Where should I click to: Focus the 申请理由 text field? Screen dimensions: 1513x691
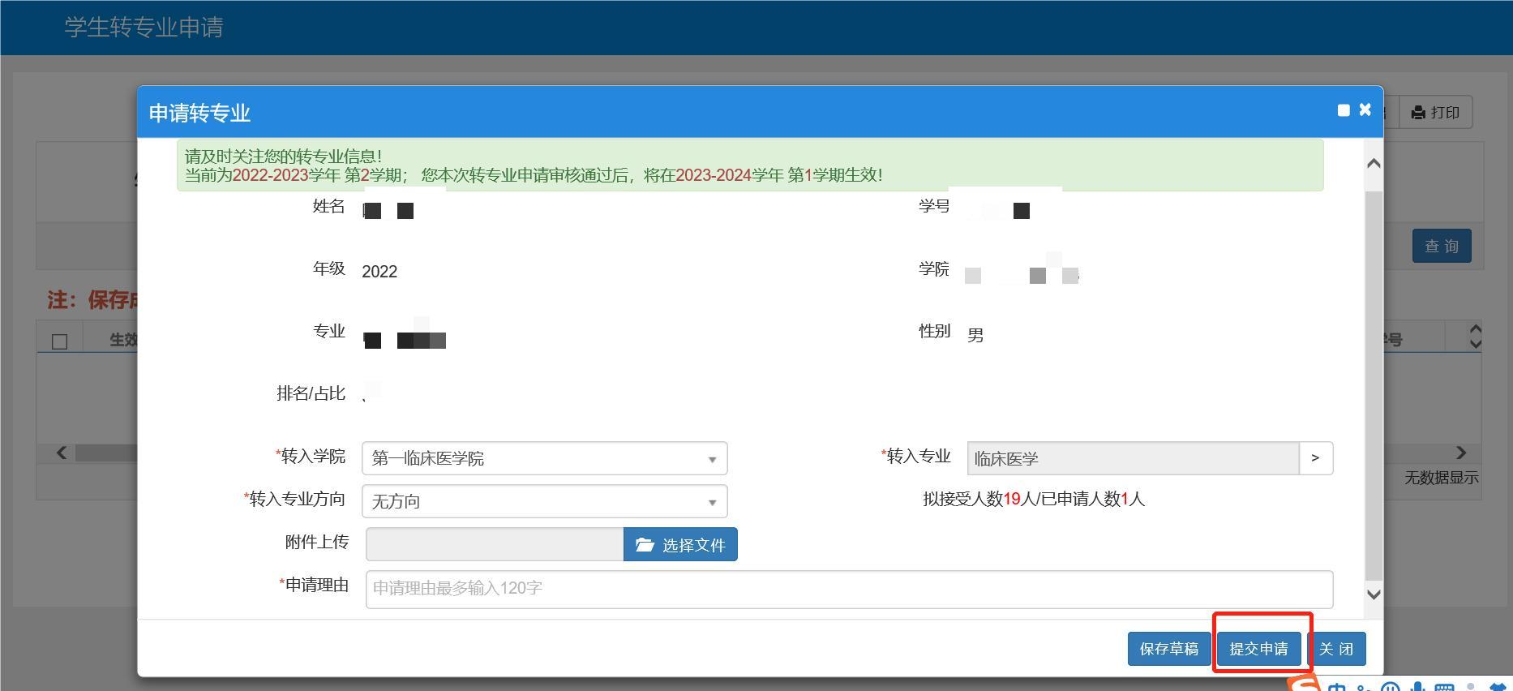coord(848,589)
